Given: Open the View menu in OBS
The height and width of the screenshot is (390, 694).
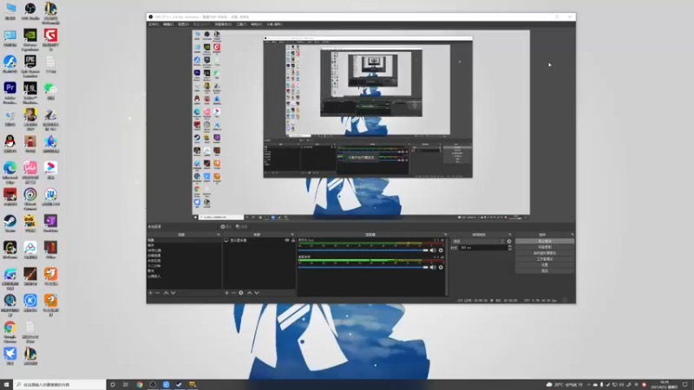Looking at the screenshot, I should [183, 24].
